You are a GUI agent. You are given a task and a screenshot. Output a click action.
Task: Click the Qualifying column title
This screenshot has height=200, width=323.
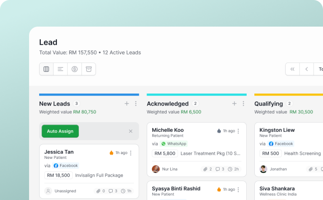(x=268, y=104)
